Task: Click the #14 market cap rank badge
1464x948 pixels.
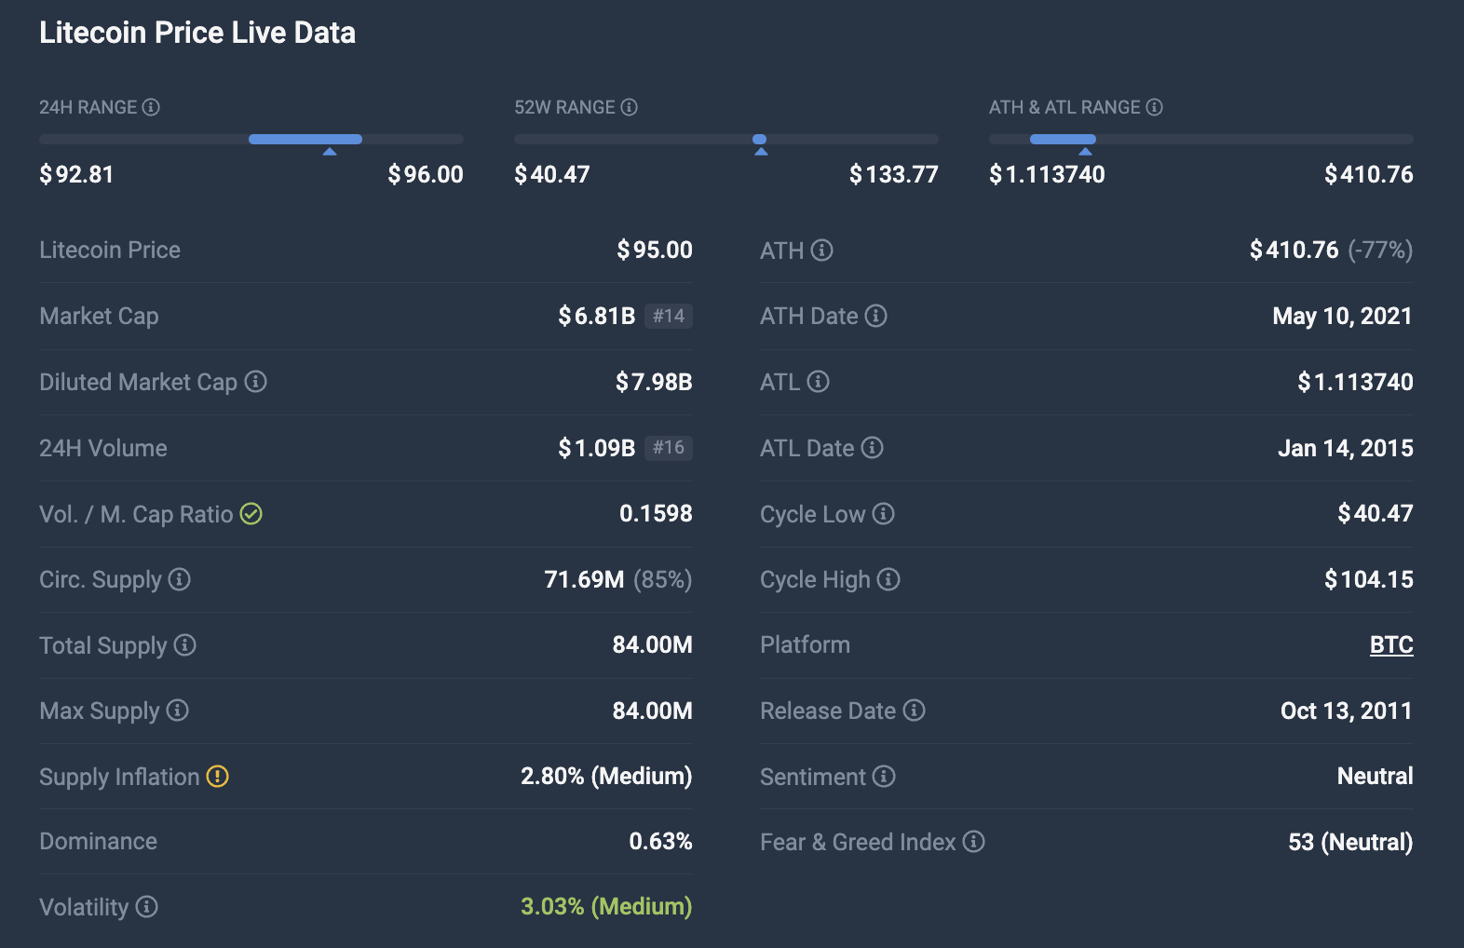Action: [x=669, y=316]
